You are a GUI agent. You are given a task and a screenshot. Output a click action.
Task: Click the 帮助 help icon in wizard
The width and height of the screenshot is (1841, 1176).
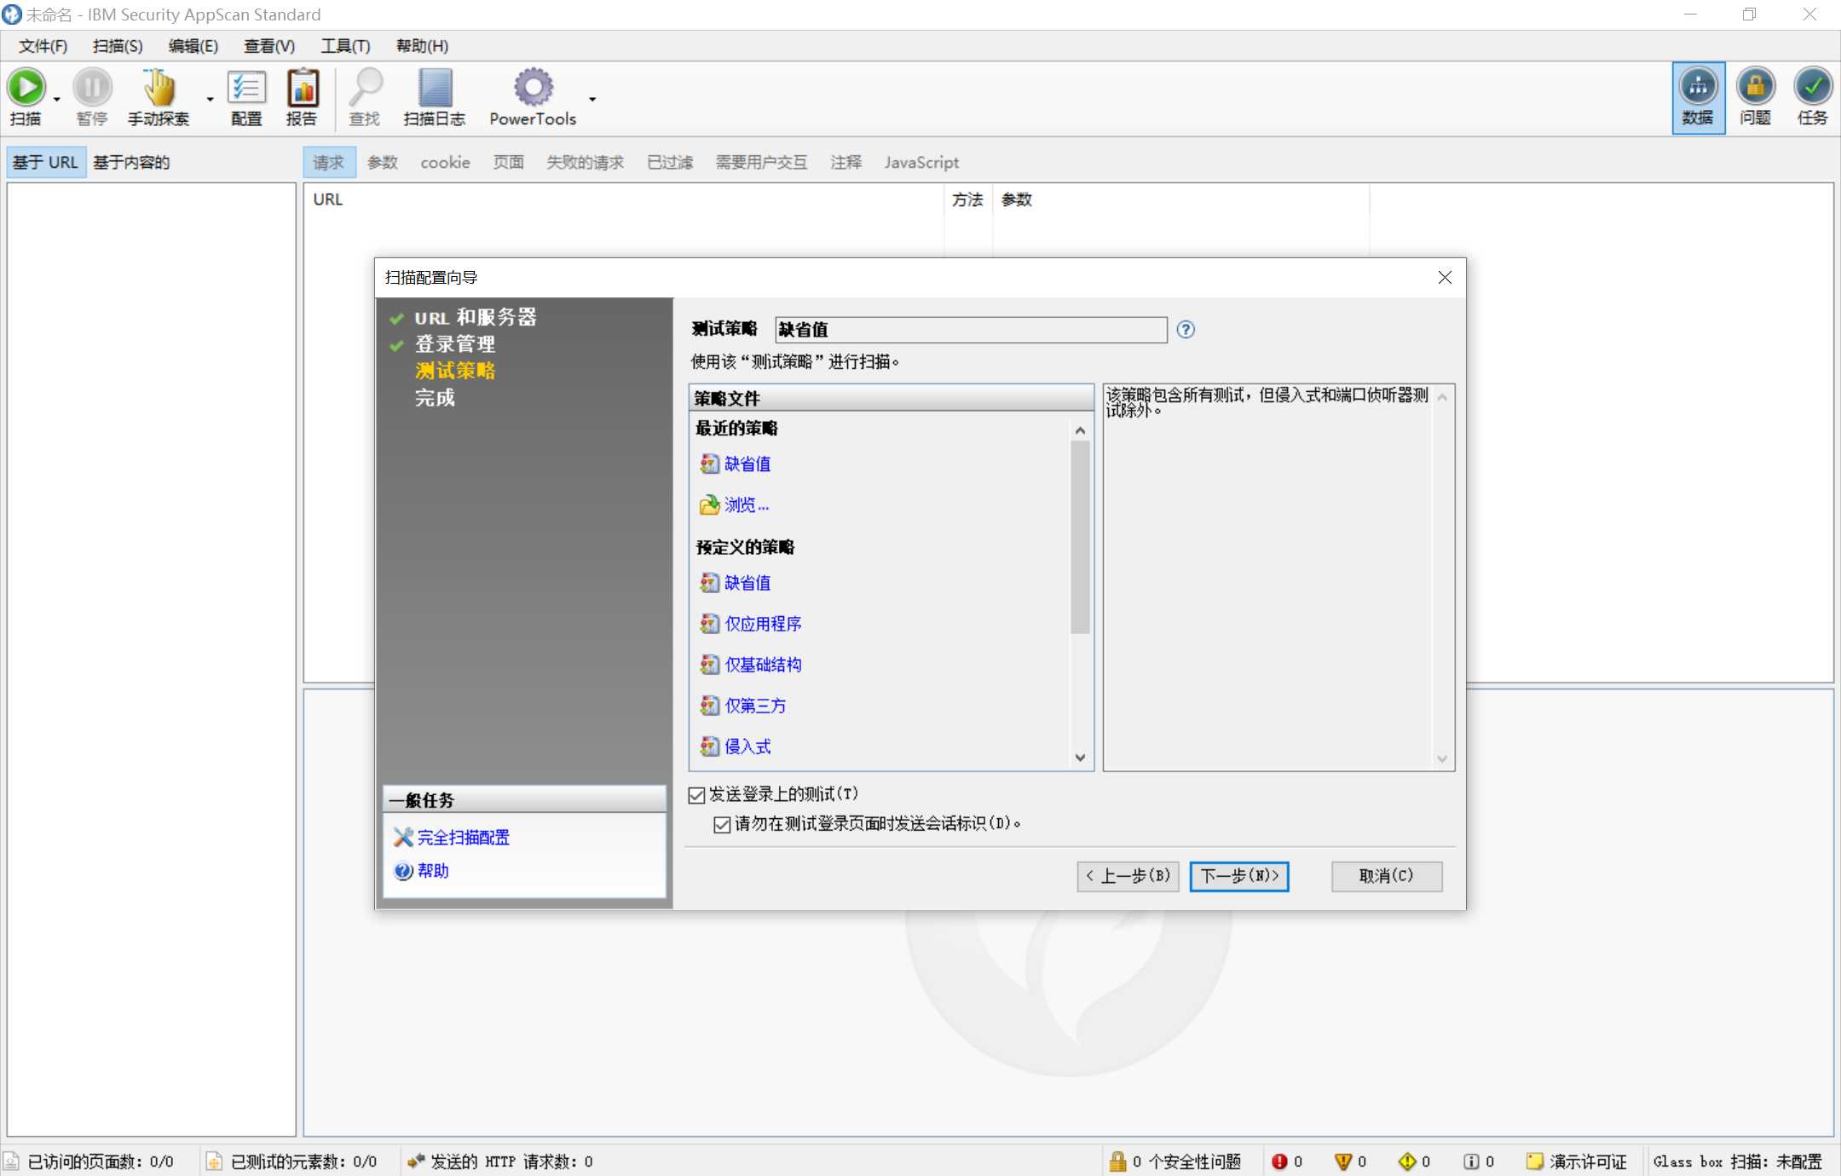[x=403, y=871]
